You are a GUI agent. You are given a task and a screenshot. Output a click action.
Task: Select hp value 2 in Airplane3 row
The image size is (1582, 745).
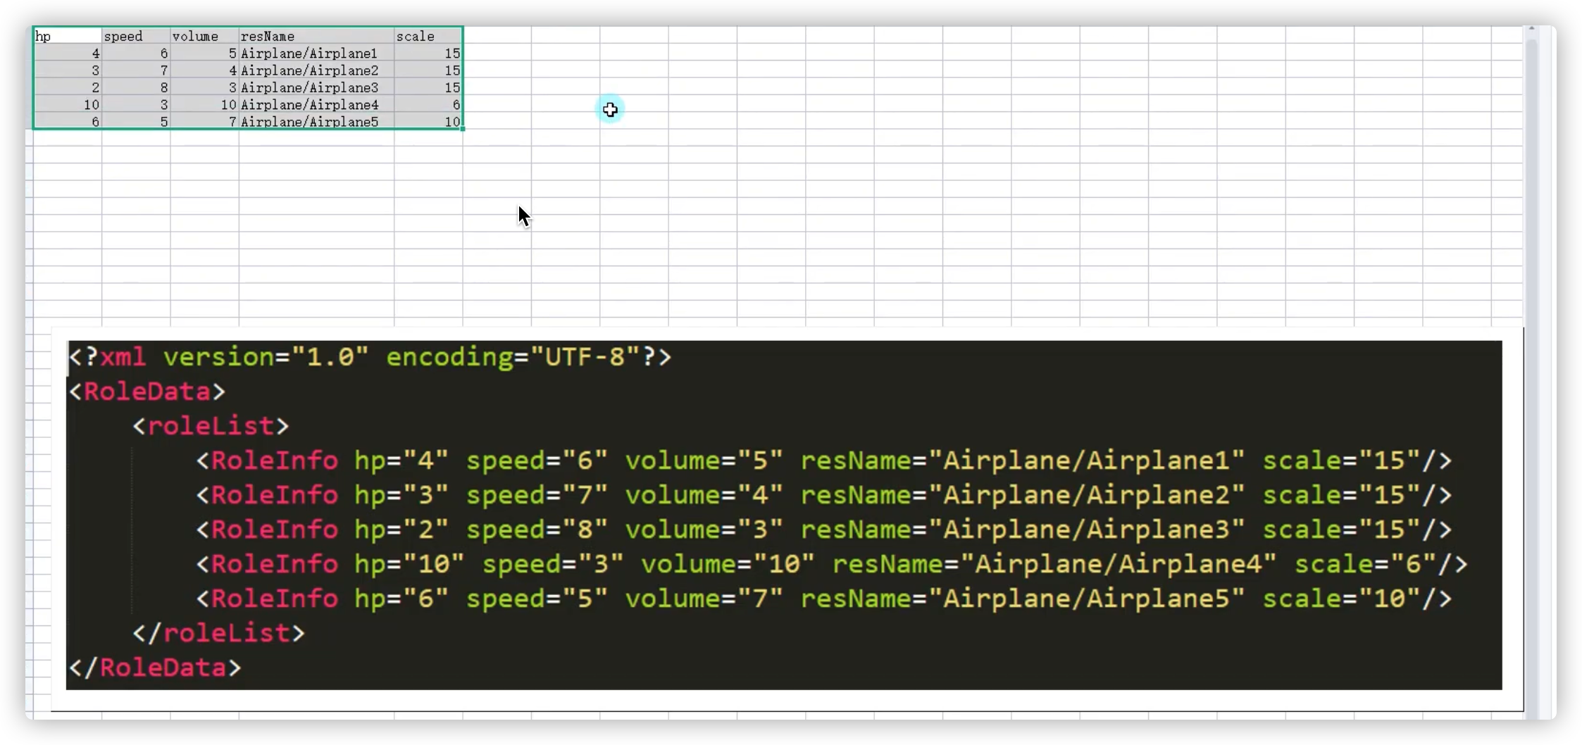(68, 87)
